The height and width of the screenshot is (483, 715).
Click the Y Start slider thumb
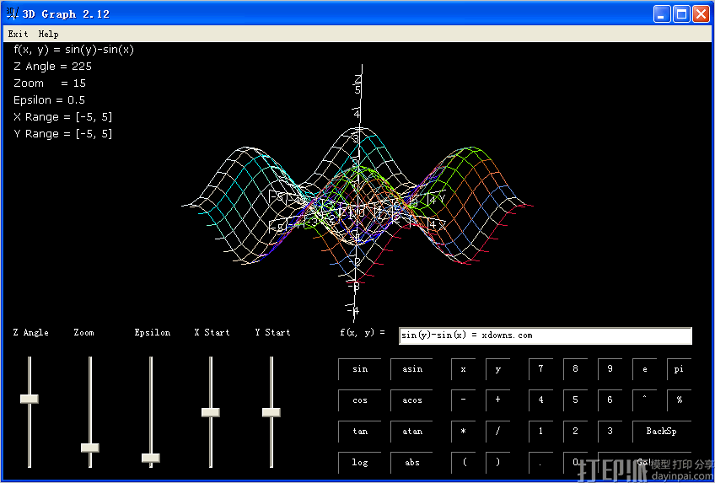(x=271, y=412)
